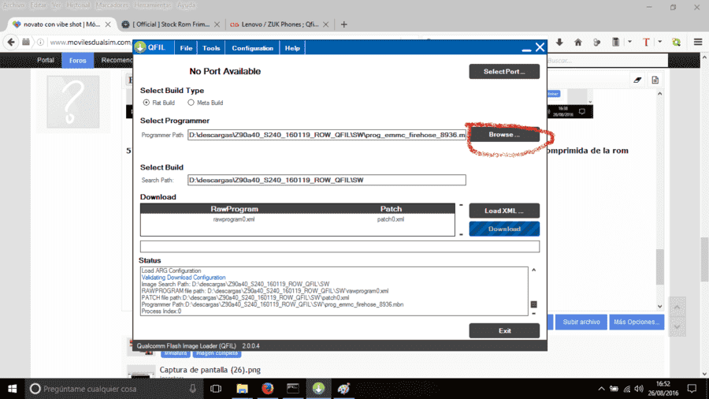709x399 pixels.
Task: Show hidden system tray icons
Action: (601, 389)
